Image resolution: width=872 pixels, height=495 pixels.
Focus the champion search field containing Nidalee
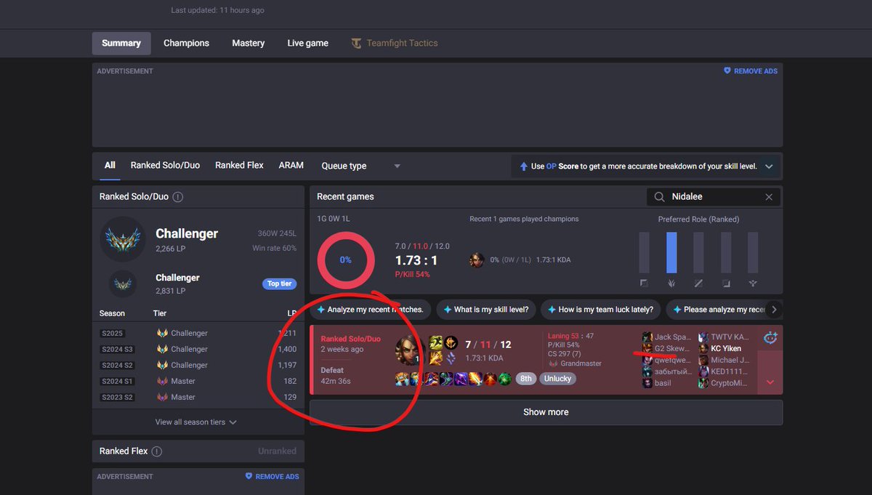click(714, 196)
